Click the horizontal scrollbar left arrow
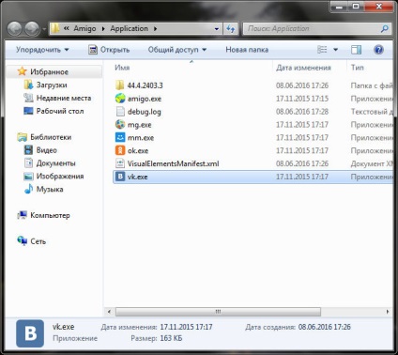 (109, 312)
